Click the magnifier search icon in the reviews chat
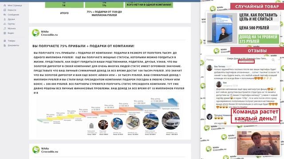 273,60
